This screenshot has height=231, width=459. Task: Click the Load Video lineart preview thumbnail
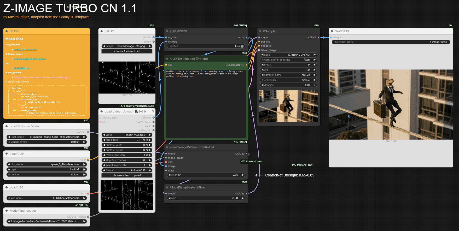pyautogui.click(x=127, y=195)
